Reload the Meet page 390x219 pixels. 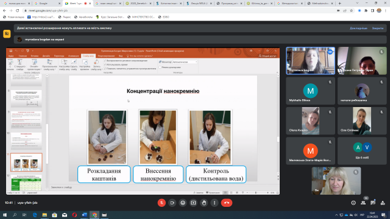point(18,11)
